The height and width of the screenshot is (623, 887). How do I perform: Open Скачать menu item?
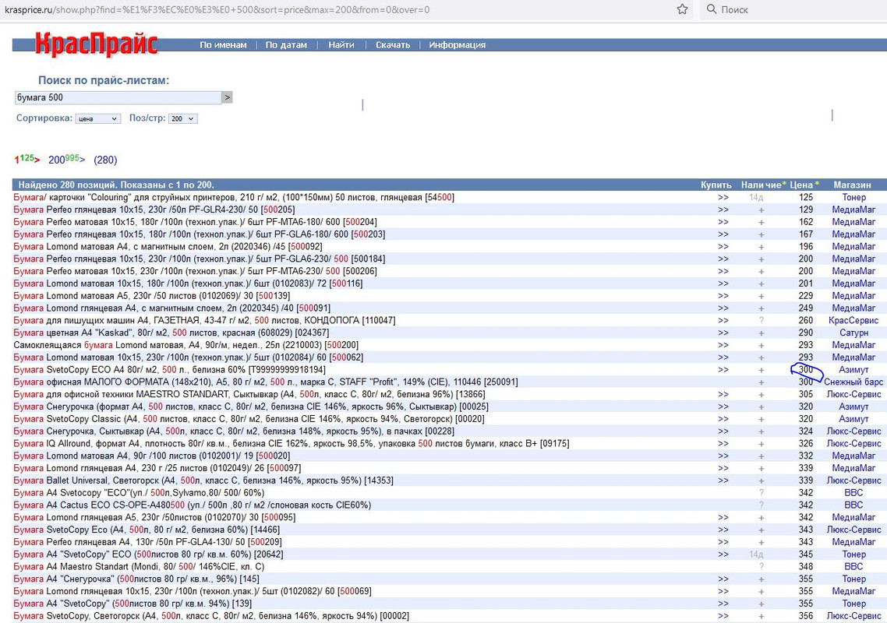tap(393, 44)
